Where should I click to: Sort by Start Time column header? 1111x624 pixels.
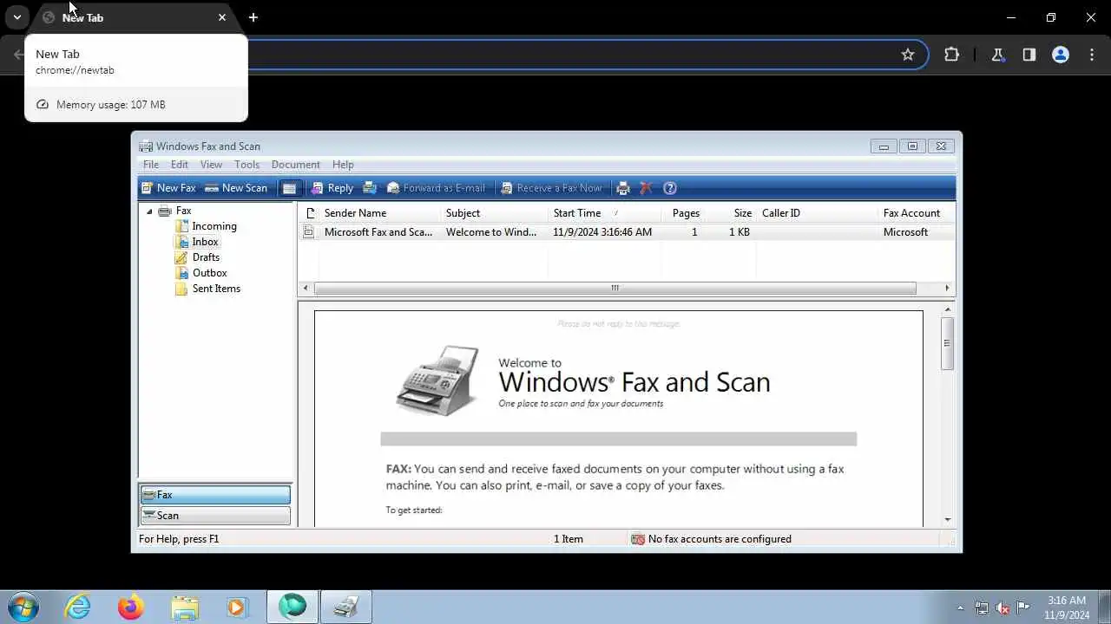coord(604,213)
